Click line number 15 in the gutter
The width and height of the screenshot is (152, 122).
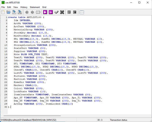tap(6, 60)
